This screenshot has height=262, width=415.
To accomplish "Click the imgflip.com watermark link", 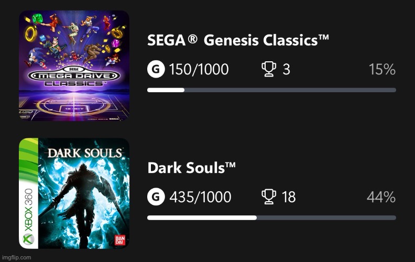I will pyautogui.click(x=16, y=257).
